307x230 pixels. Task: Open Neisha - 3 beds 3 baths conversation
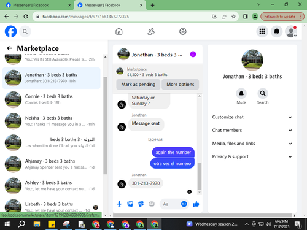pos(51,121)
